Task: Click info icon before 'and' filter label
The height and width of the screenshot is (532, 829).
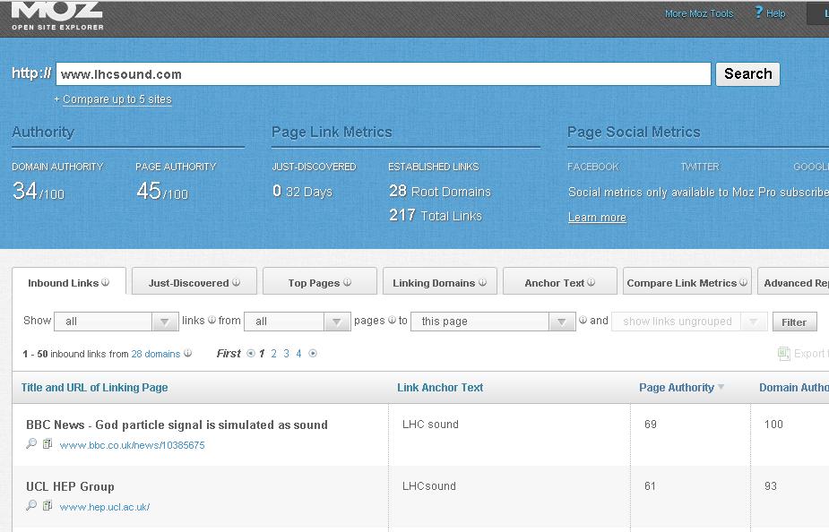Action: click(x=583, y=320)
